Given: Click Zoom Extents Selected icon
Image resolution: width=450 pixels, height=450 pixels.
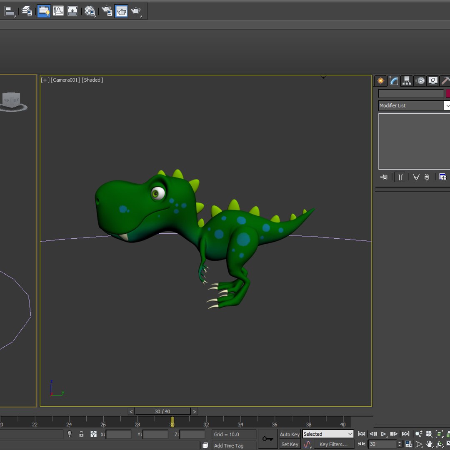Looking at the screenshot, I should [x=439, y=434].
